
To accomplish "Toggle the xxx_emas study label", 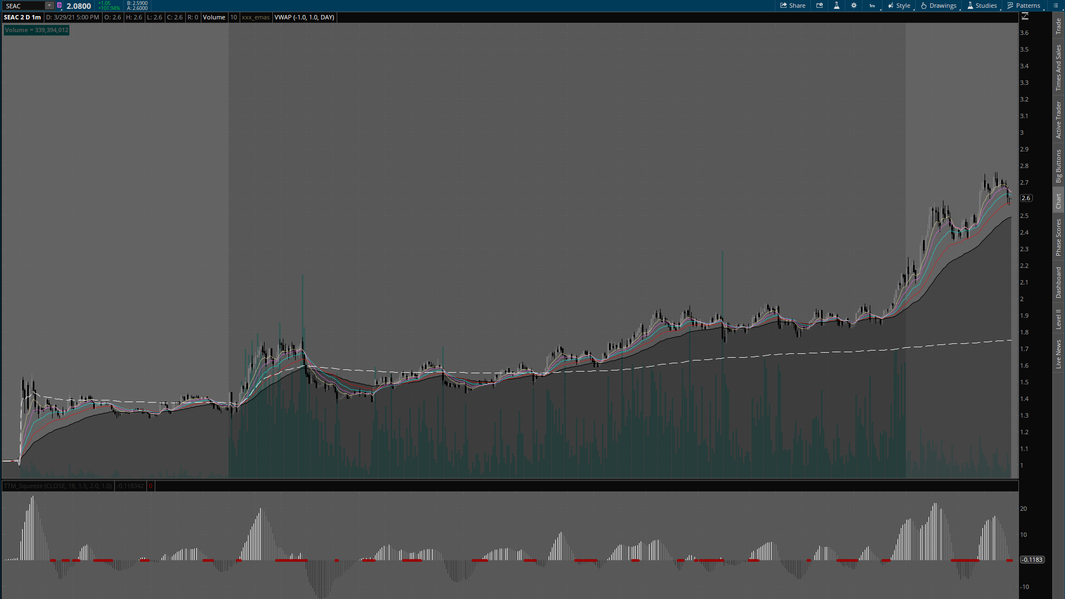I will tap(255, 17).
